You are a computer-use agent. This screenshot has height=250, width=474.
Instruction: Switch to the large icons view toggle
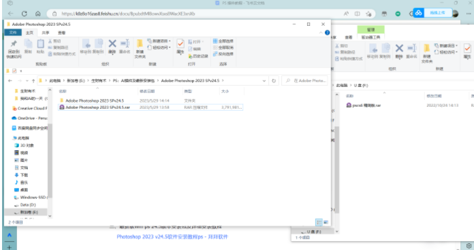tap(326, 222)
